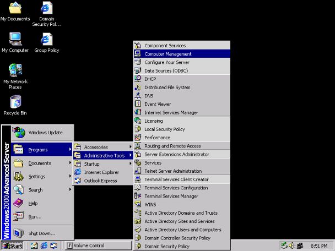
Task: Click the Local Security Policy icon
Action: point(138,129)
